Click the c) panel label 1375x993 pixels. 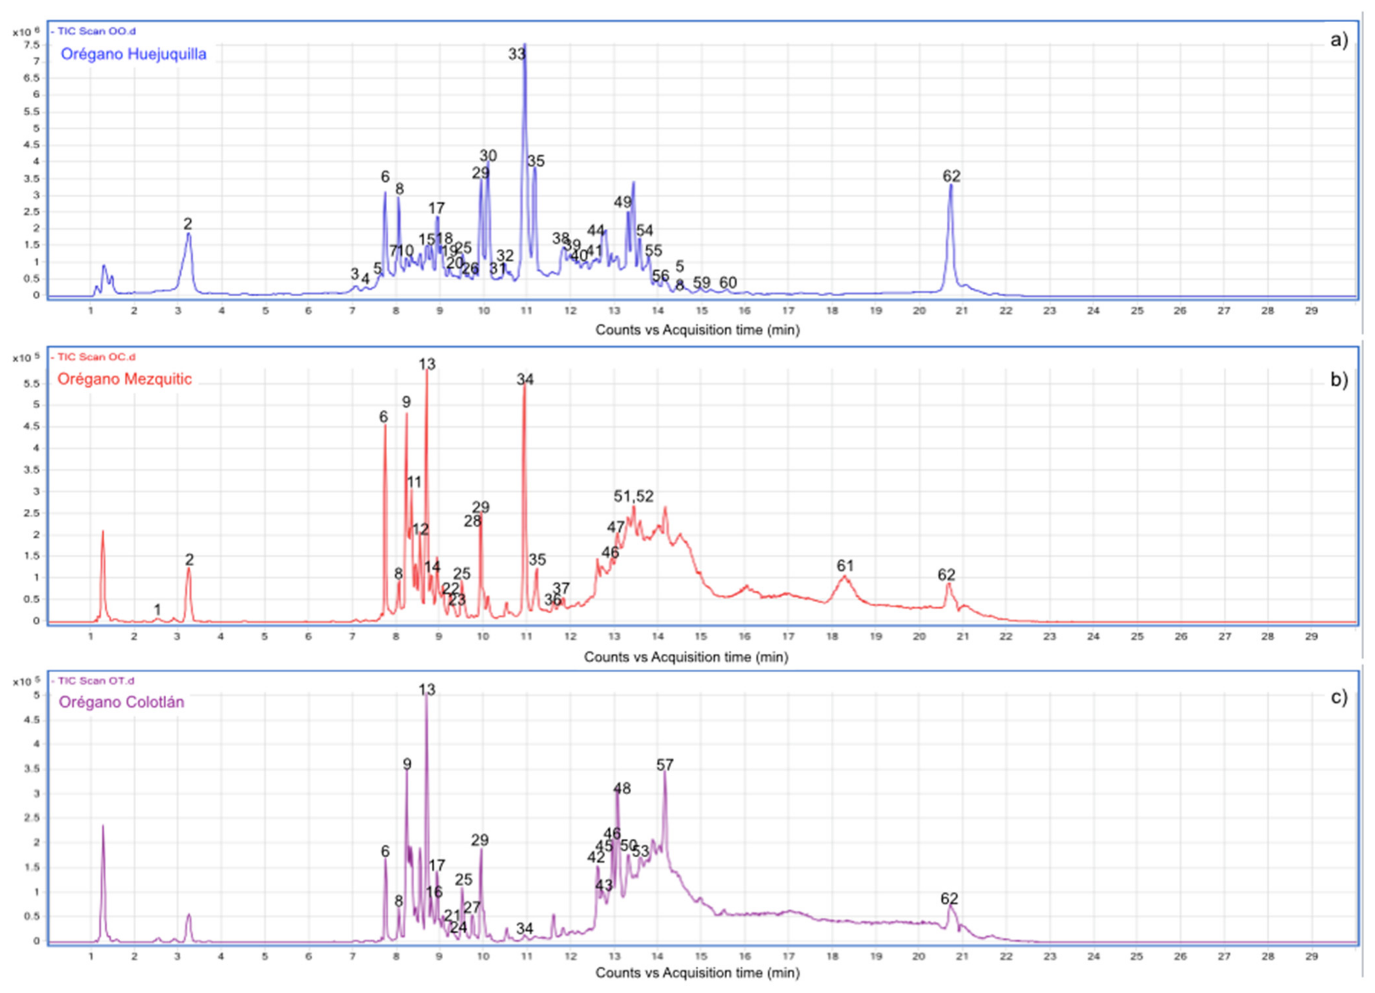pyautogui.click(x=1339, y=697)
